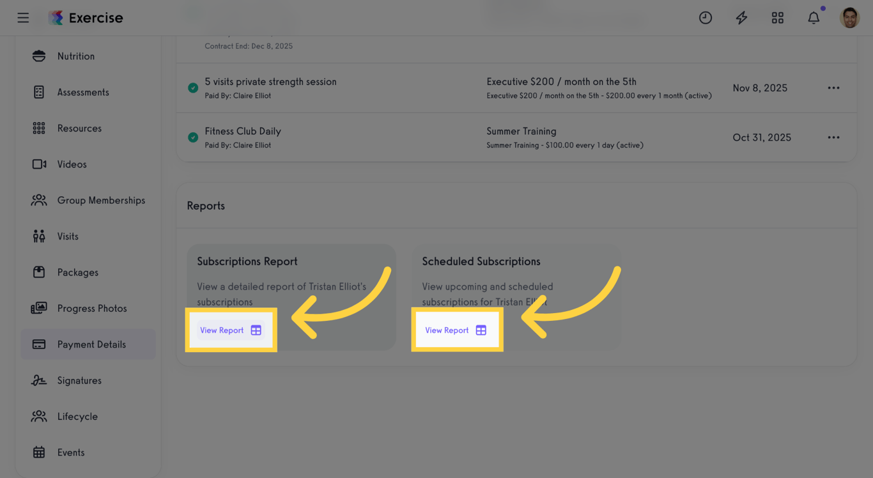Click the green check beside Fitness Club Daily
The height and width of the screenshot is (478, 873).
pos(192,137)
